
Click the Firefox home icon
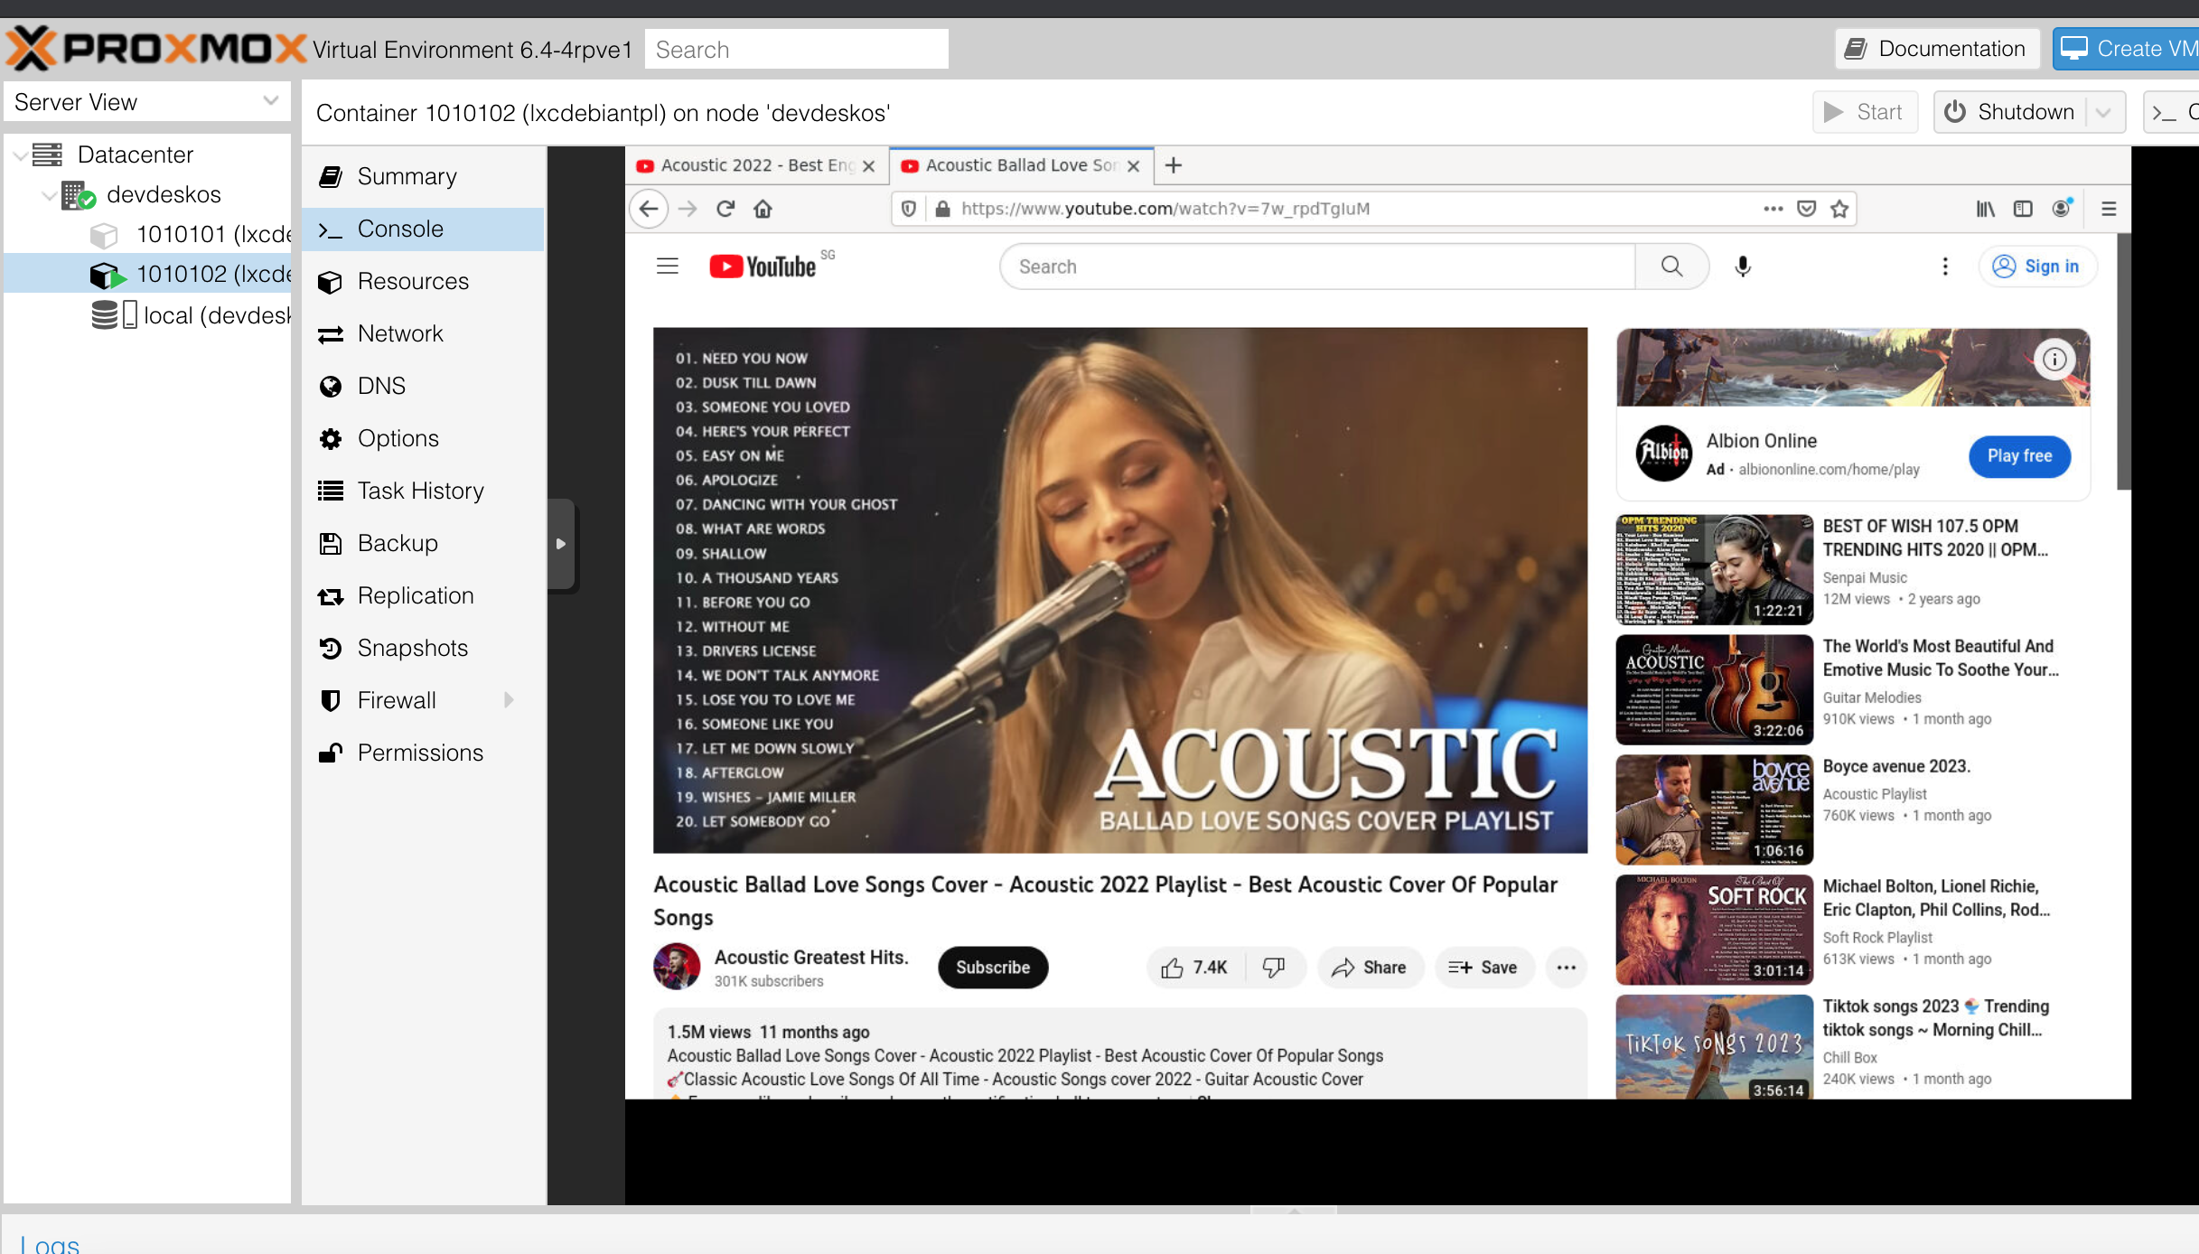click(x=763, y=209)
